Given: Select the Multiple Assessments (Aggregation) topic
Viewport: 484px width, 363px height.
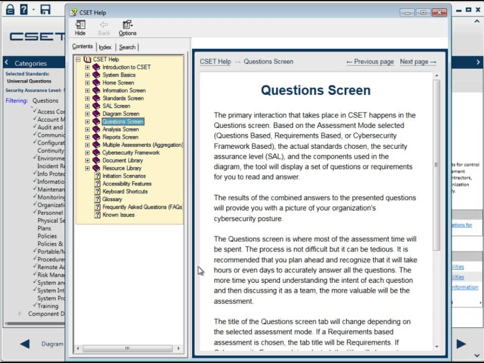Looking at the screenshot, I should coord(143,145).
